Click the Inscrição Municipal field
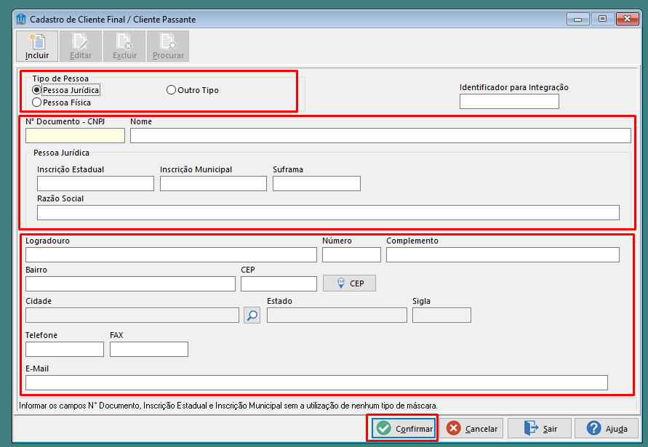648x447 pixels. 213,183
